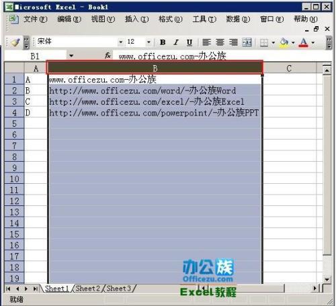Viewport: 336px width, 306px height.
Task: Toggle Bold formatting
Action: [x=163, y=42]
